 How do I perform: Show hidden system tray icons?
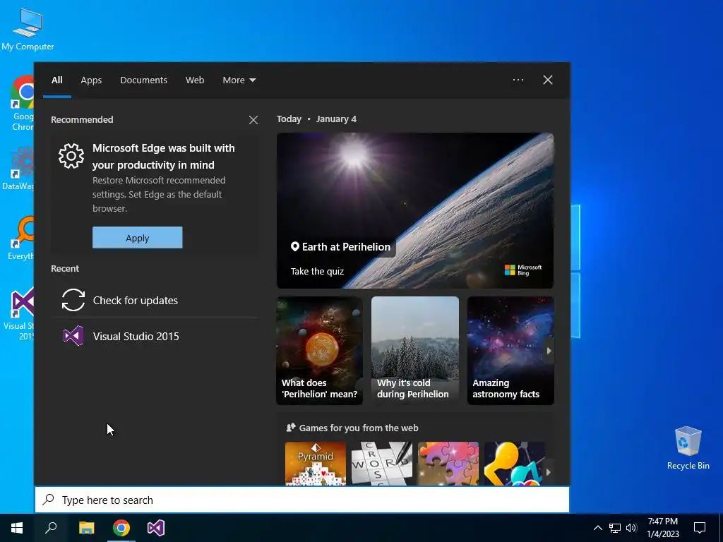tap(597, 528)
